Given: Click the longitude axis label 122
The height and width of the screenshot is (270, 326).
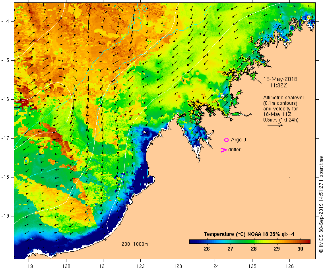Looking at the screenshot, I should click(x=141, y=266).
